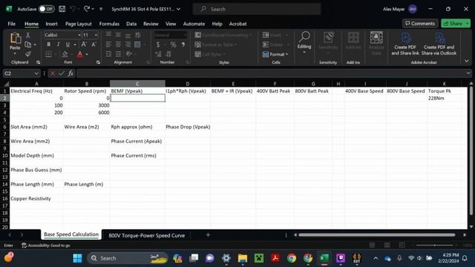Screen dimensions: 475x267
Task: Collapse the ribbon with the chevron
Action: coord(467,61)
